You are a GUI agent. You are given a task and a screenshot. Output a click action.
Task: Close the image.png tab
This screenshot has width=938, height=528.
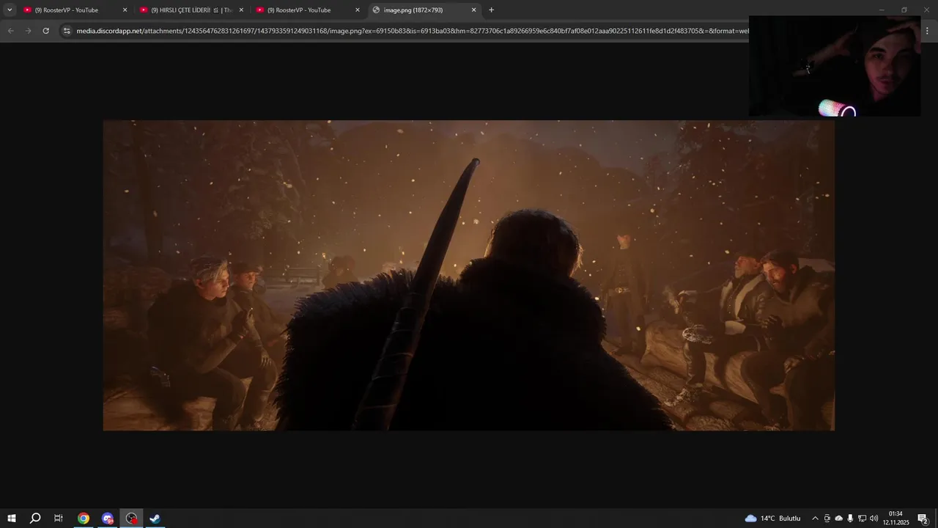[474, 10]
